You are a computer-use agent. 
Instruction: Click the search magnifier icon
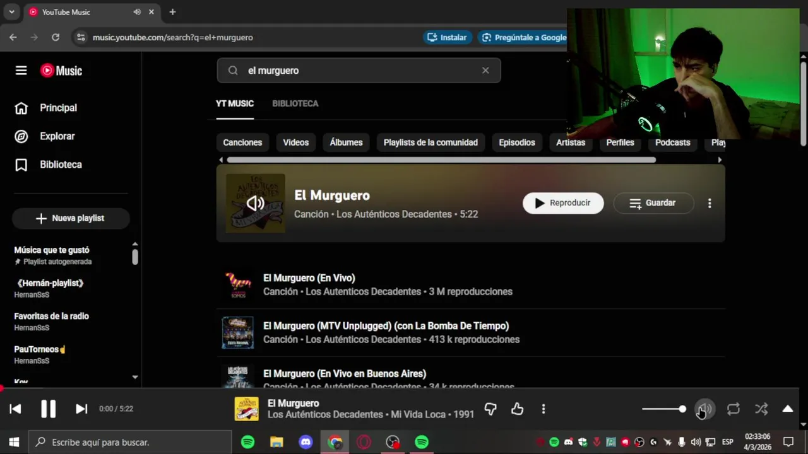[x=233, y=71]
